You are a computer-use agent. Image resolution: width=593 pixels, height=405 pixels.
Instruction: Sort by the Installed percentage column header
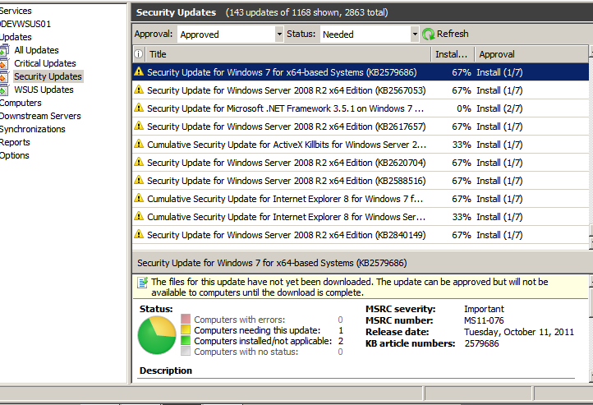(453, 54)
